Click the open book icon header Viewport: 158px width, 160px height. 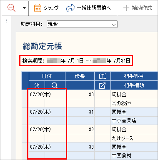tap(103, 76)
